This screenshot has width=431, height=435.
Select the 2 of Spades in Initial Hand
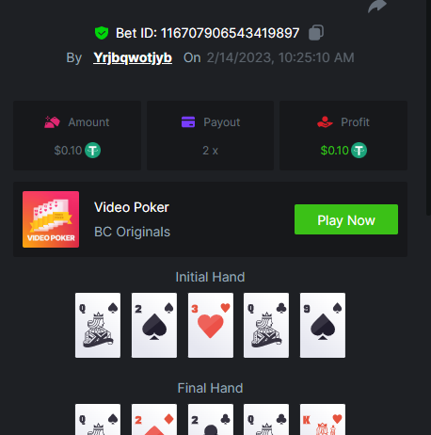pos(154,325)
